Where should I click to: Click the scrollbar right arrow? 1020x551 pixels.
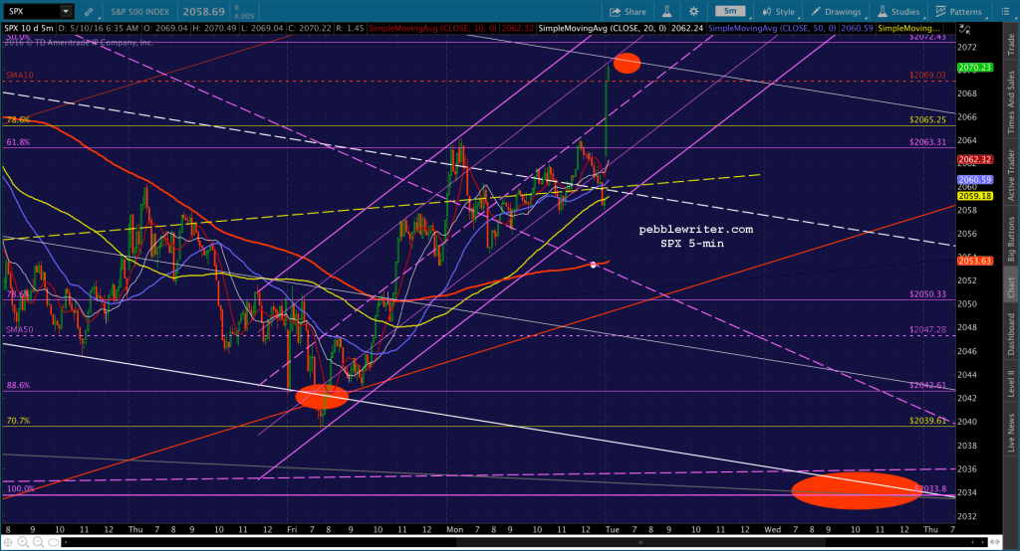click(983, 542)
